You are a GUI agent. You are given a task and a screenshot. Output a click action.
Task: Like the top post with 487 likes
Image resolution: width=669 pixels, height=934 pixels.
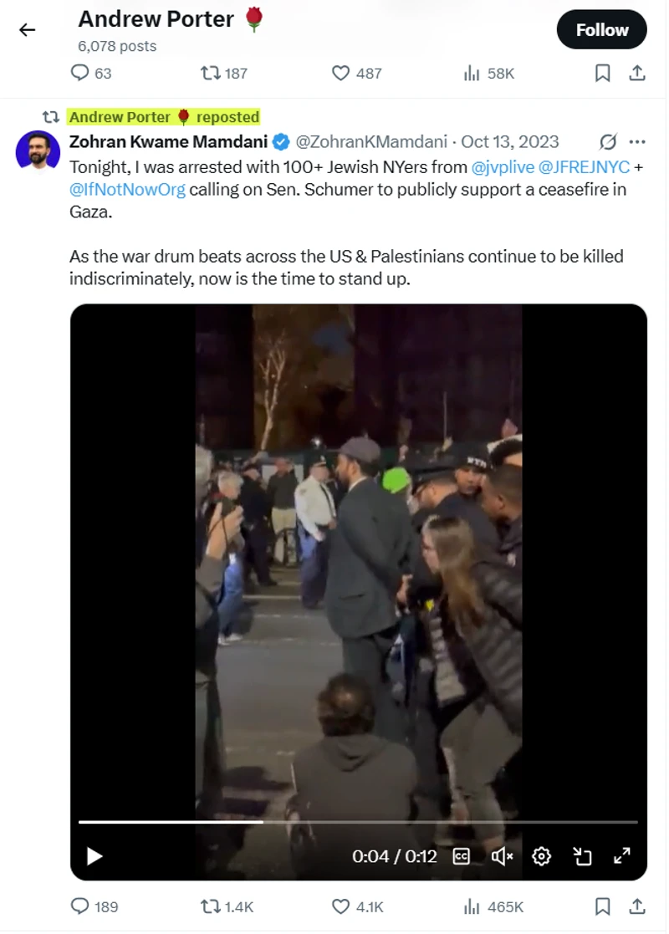356,74
